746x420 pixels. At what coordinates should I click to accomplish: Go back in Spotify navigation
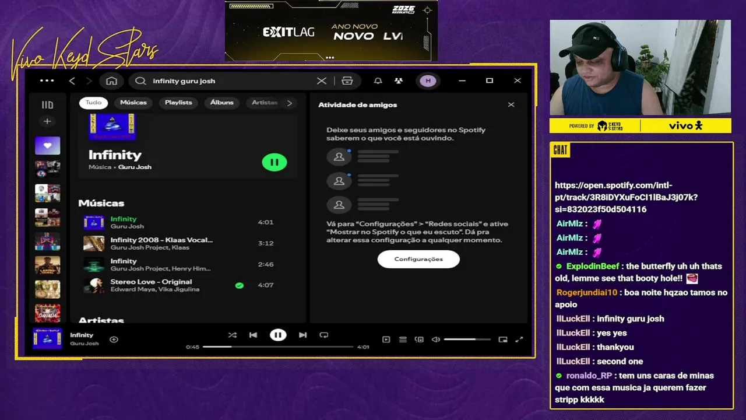click(72, 81)
